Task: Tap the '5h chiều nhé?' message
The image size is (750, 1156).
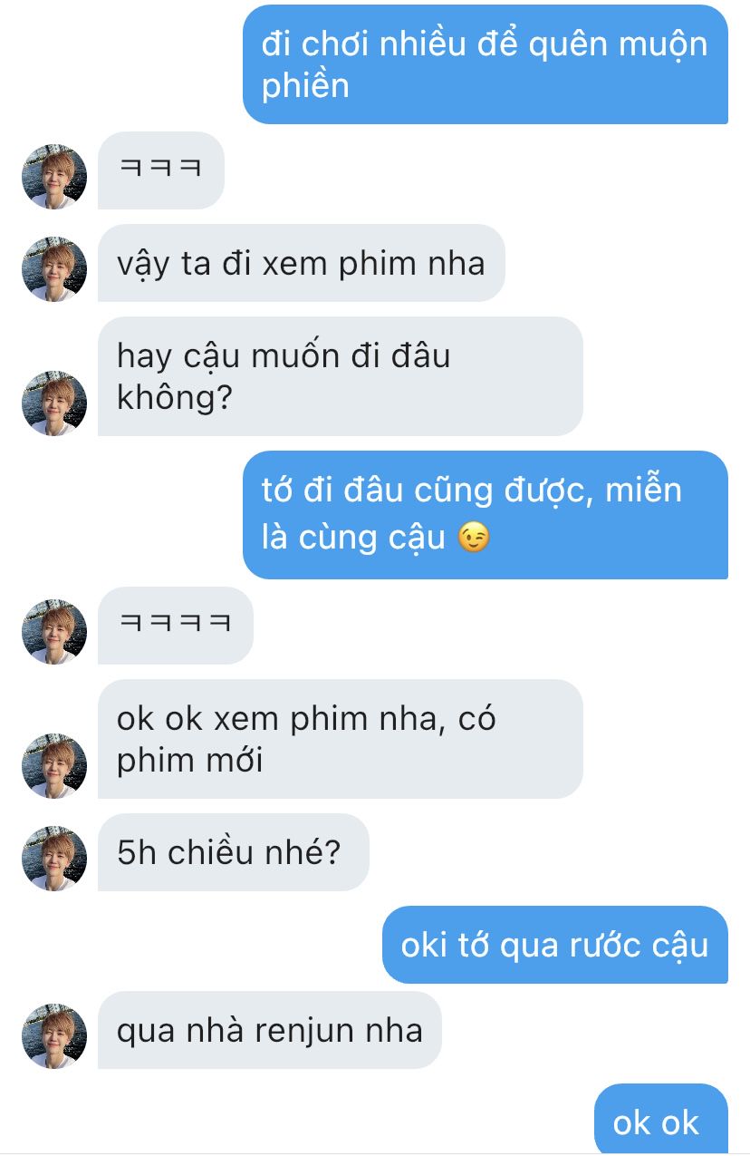Action: click(x=234, y=852)
